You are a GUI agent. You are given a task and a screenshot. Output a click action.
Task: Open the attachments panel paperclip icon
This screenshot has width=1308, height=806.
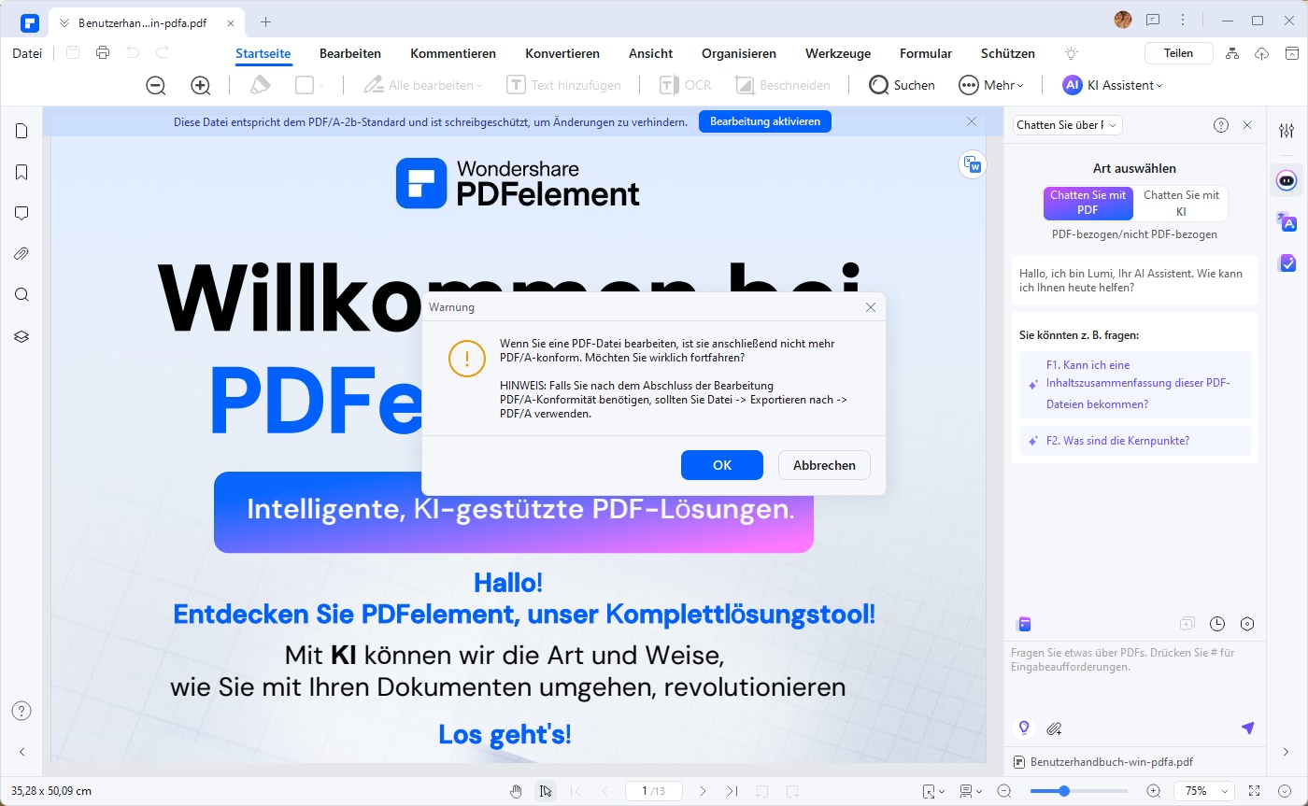pyautogui.click(x=21, y=254)
